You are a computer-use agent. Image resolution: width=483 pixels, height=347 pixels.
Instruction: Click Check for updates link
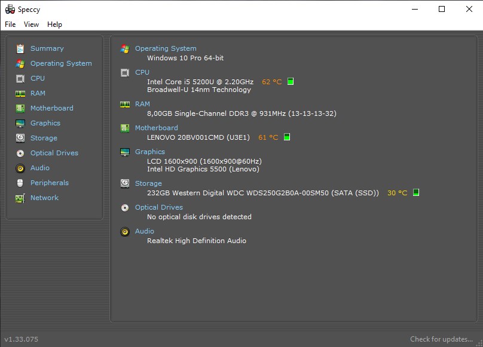click(441, 339)
